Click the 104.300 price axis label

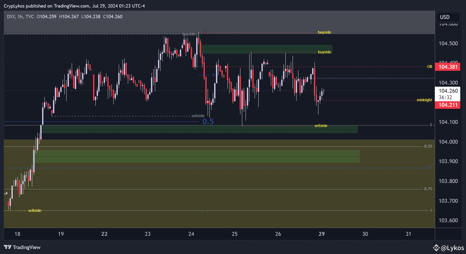pos(448,83)
